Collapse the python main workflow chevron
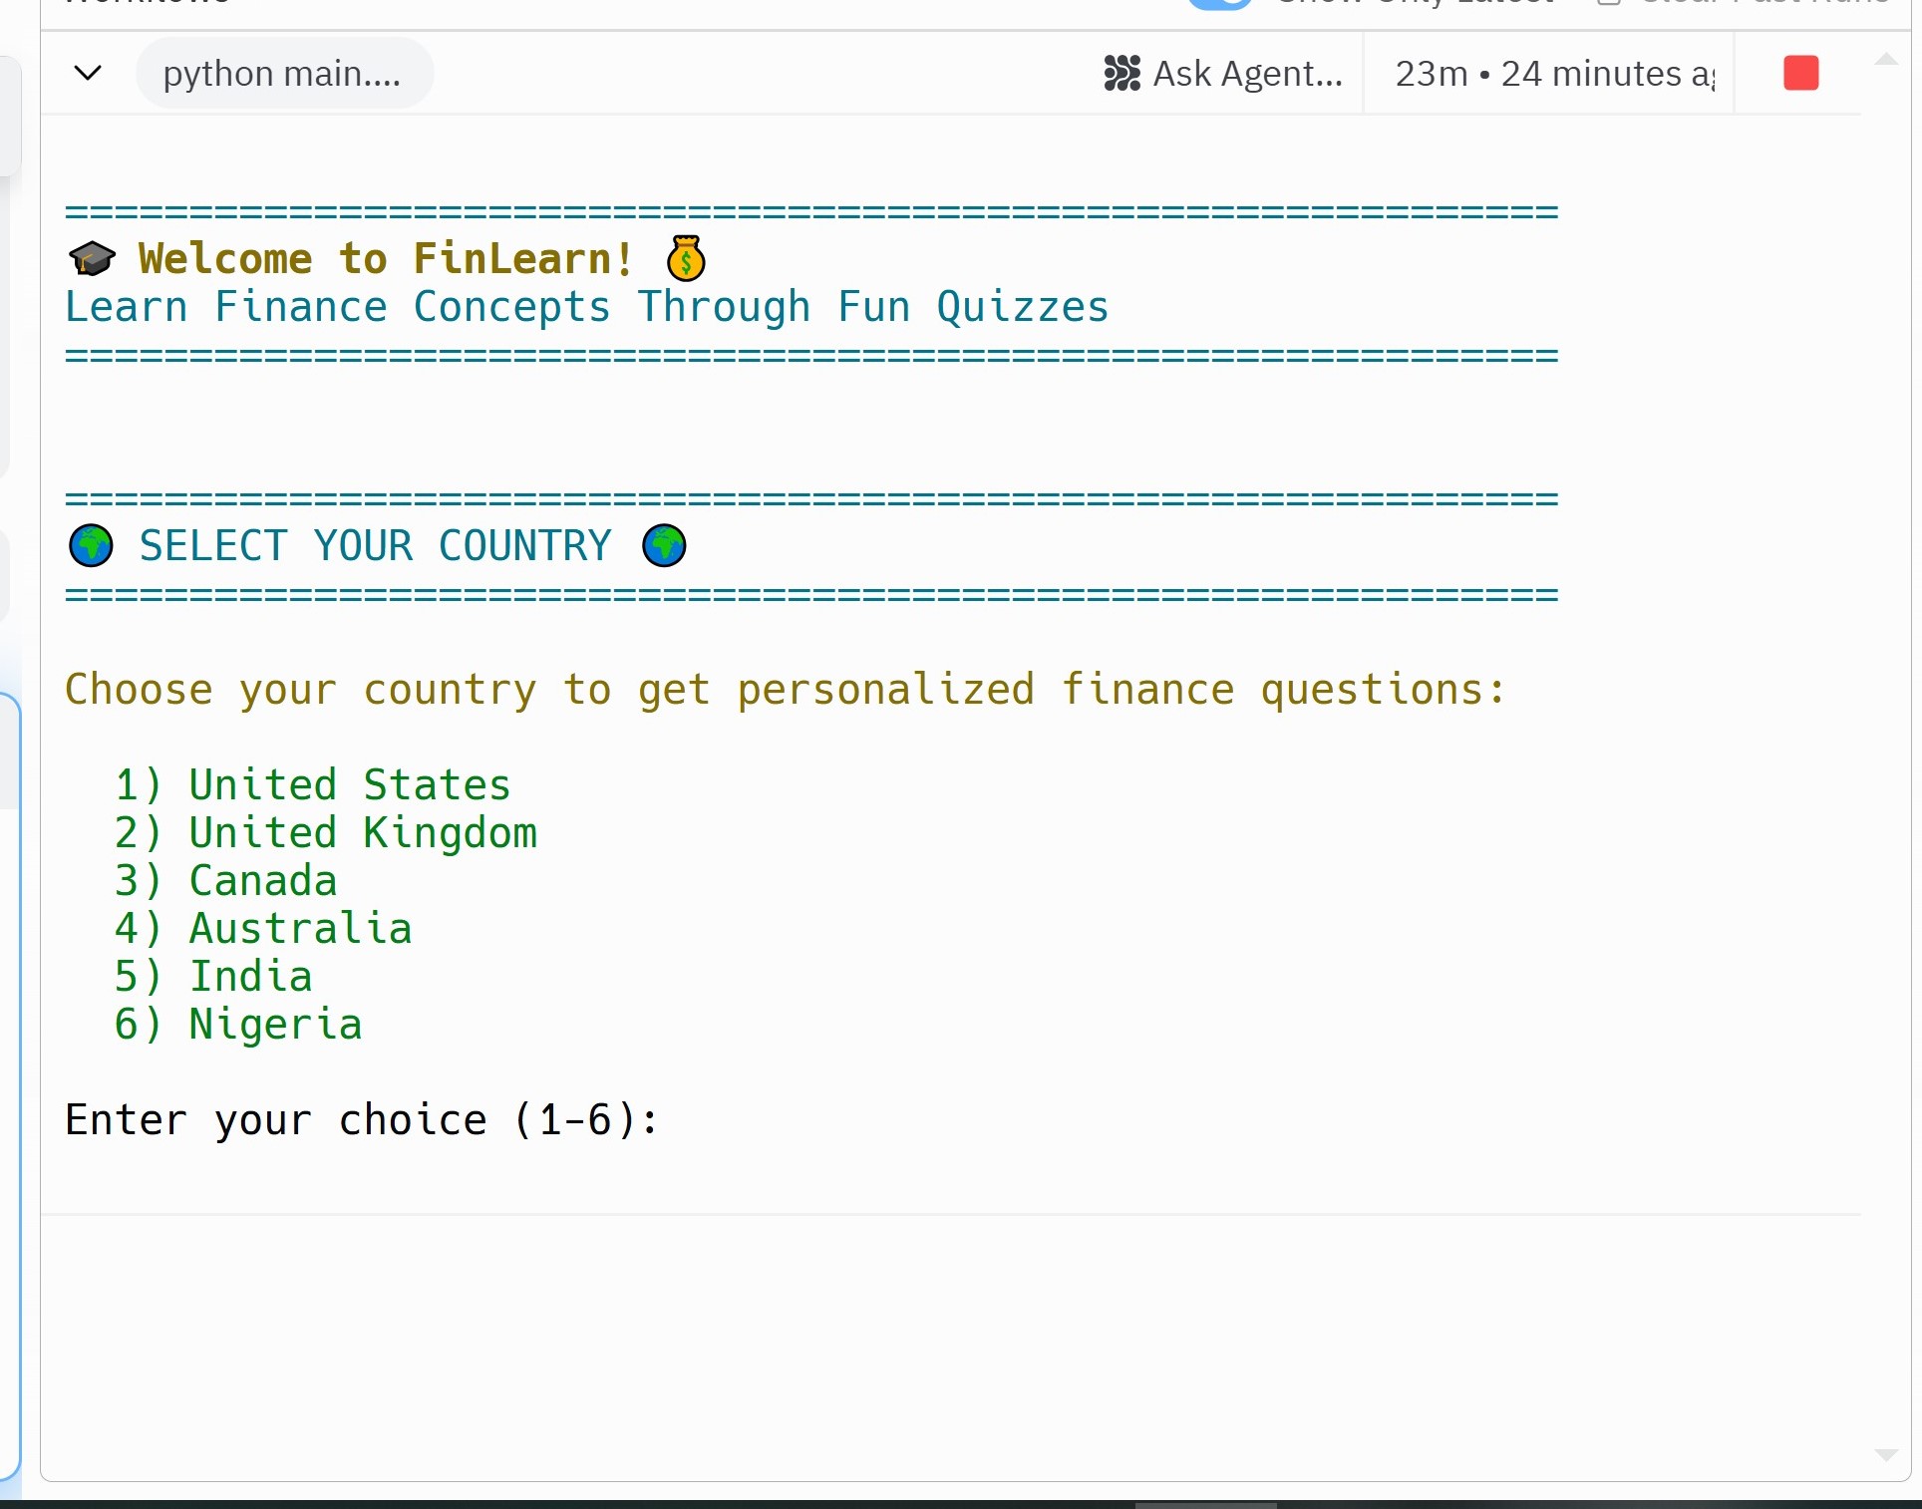Viewport: 1922px width, 1509px height. point(88,73)
